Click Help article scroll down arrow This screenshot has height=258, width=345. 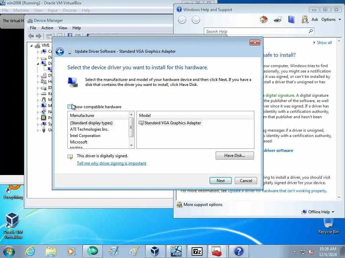339,198
